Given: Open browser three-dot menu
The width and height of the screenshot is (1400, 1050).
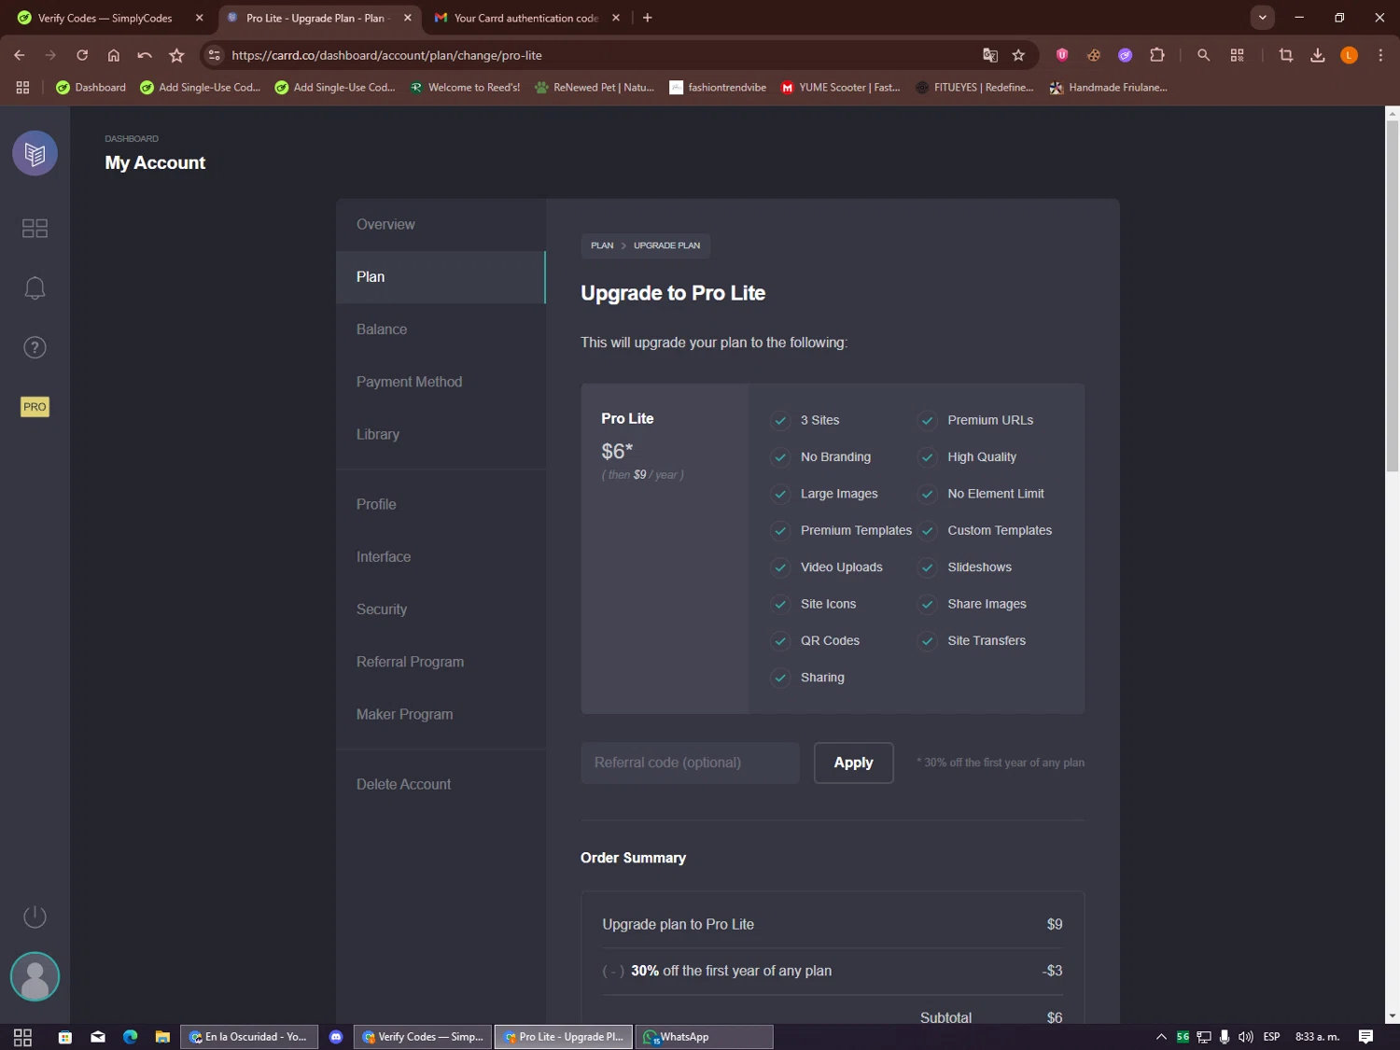Looking at the screenshot, I should [1380, 55].
